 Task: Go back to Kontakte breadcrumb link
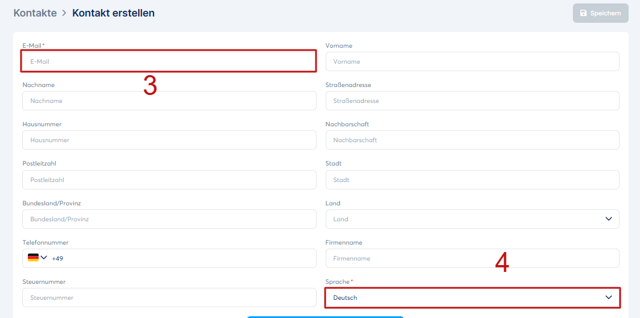[35, 13]
